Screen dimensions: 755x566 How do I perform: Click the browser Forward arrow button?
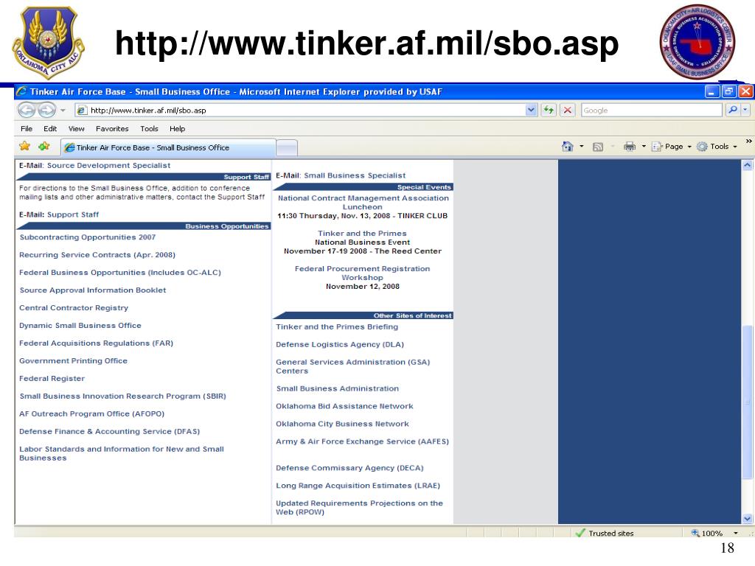tap(46, 111)
